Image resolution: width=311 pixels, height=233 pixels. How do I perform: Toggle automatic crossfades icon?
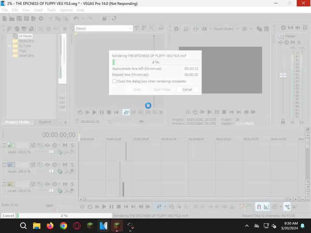coord(266,207)
